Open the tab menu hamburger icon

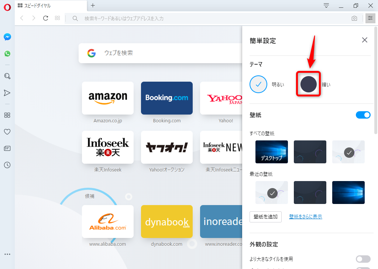(326, 6)
